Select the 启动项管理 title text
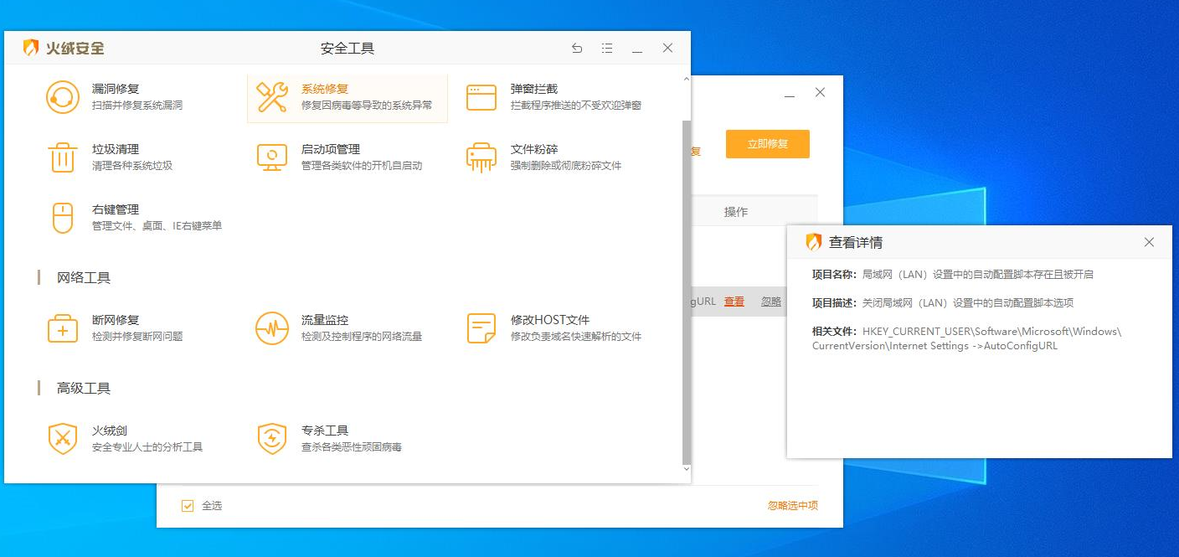 point(331,149)
